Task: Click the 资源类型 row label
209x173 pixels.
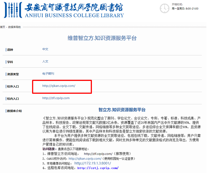Action: [x=13, y=74]
